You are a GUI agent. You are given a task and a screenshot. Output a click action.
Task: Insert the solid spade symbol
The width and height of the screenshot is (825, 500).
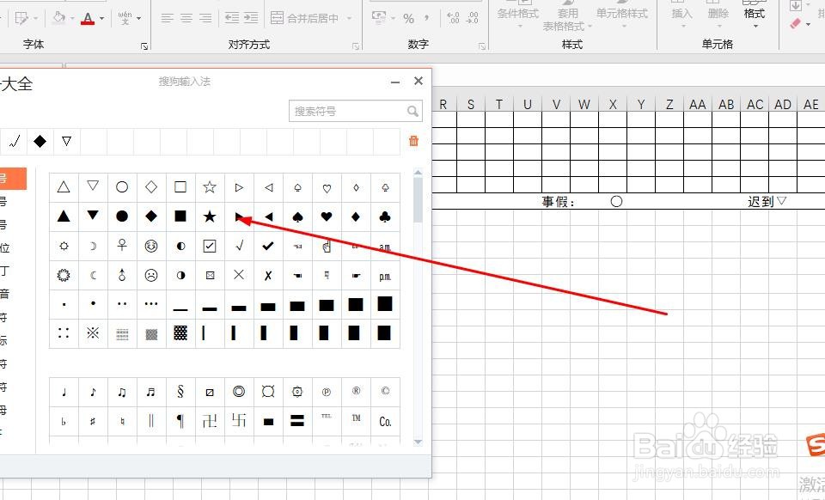pos(297,216)
